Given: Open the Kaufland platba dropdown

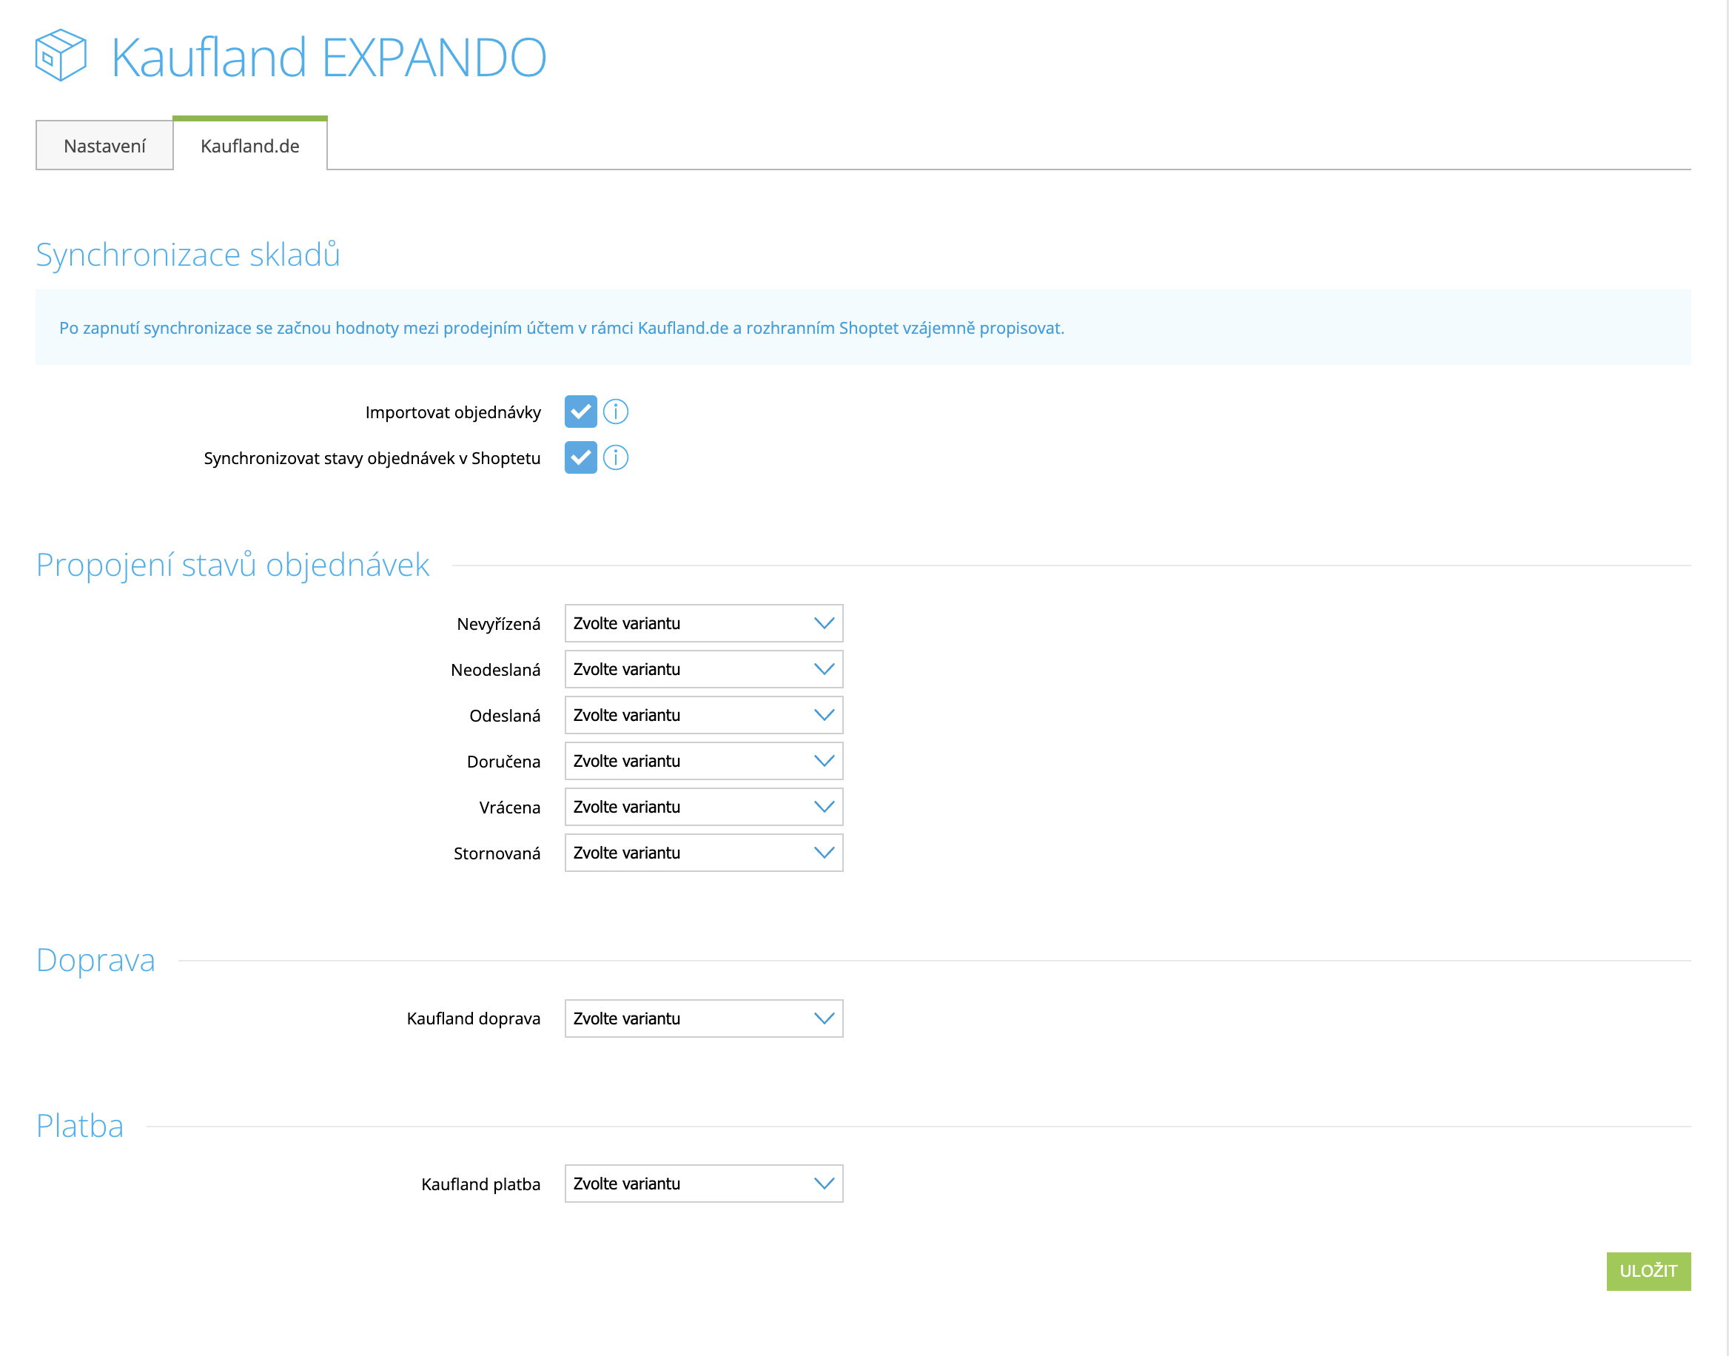Looking at the screenshot, I should tap(703, 1184).
